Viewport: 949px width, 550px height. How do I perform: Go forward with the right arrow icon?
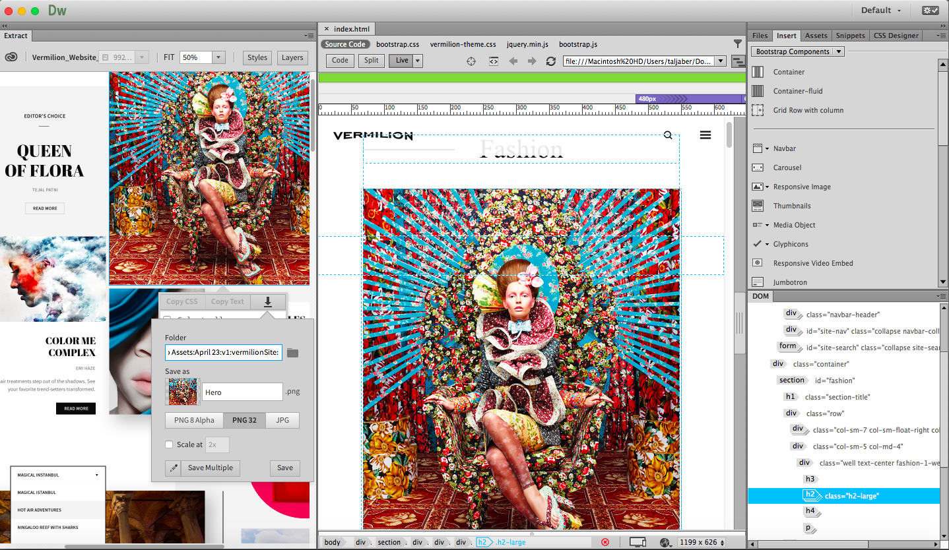pos(532,61)
